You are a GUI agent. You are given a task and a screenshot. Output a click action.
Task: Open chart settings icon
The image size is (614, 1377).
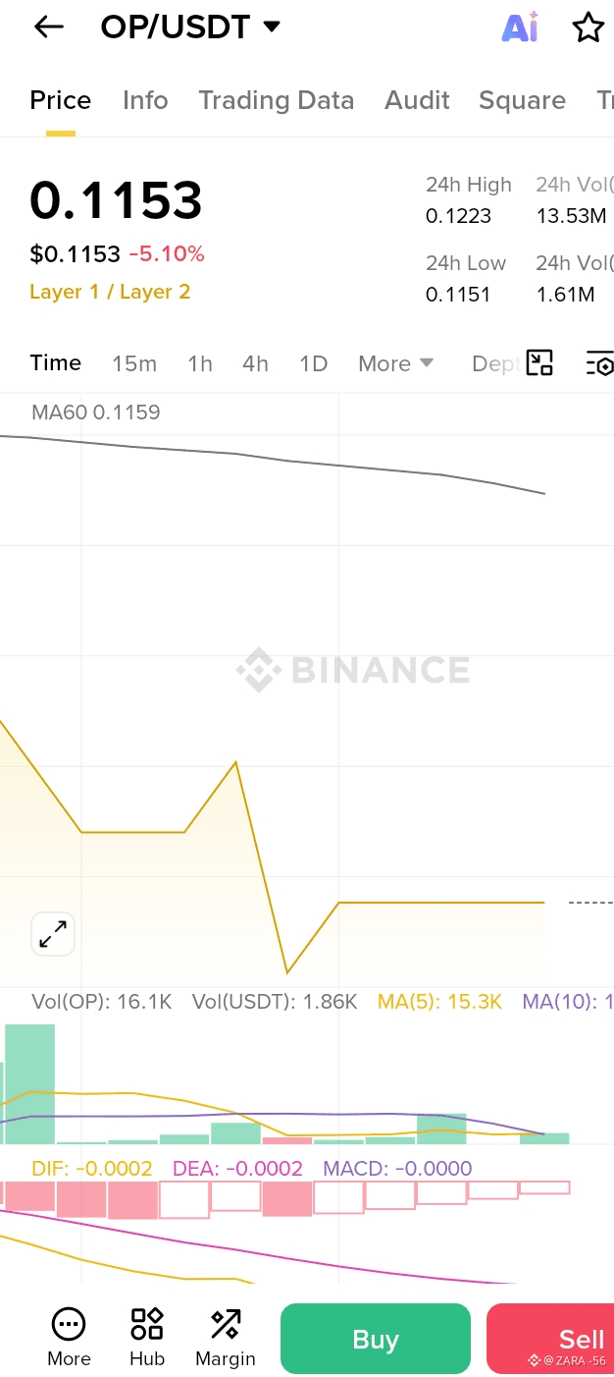(599, 362)
